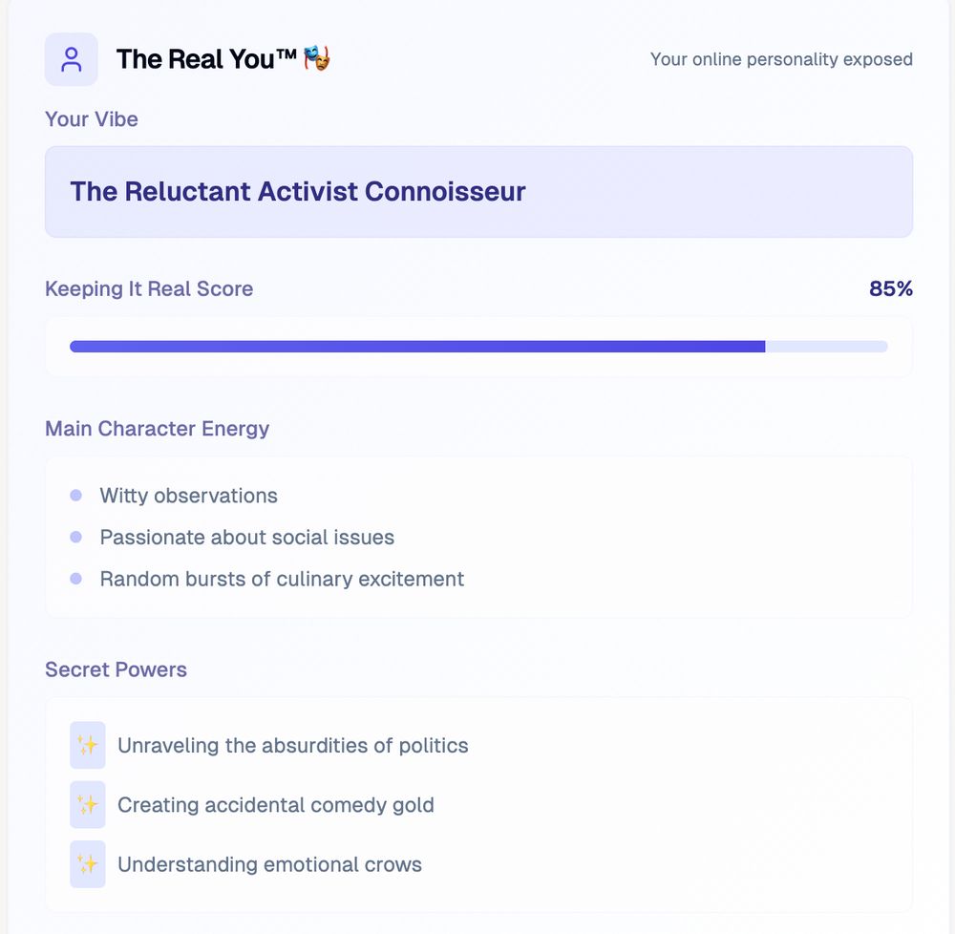Viewport: 955px width, 934px height.
Task: Click the 85% score value
Action: [x=890, y=288]
